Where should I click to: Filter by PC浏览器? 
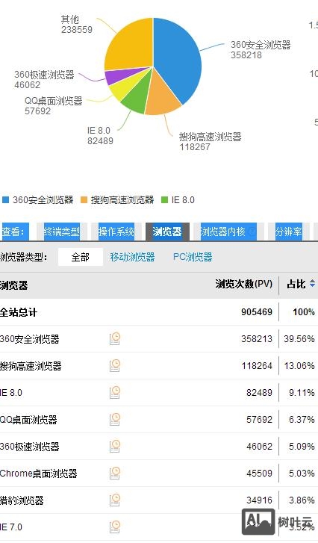[x=193, y=257]
